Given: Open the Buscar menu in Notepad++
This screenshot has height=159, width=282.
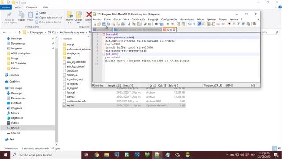Looking at the screenshot, I should coord(117,19).
